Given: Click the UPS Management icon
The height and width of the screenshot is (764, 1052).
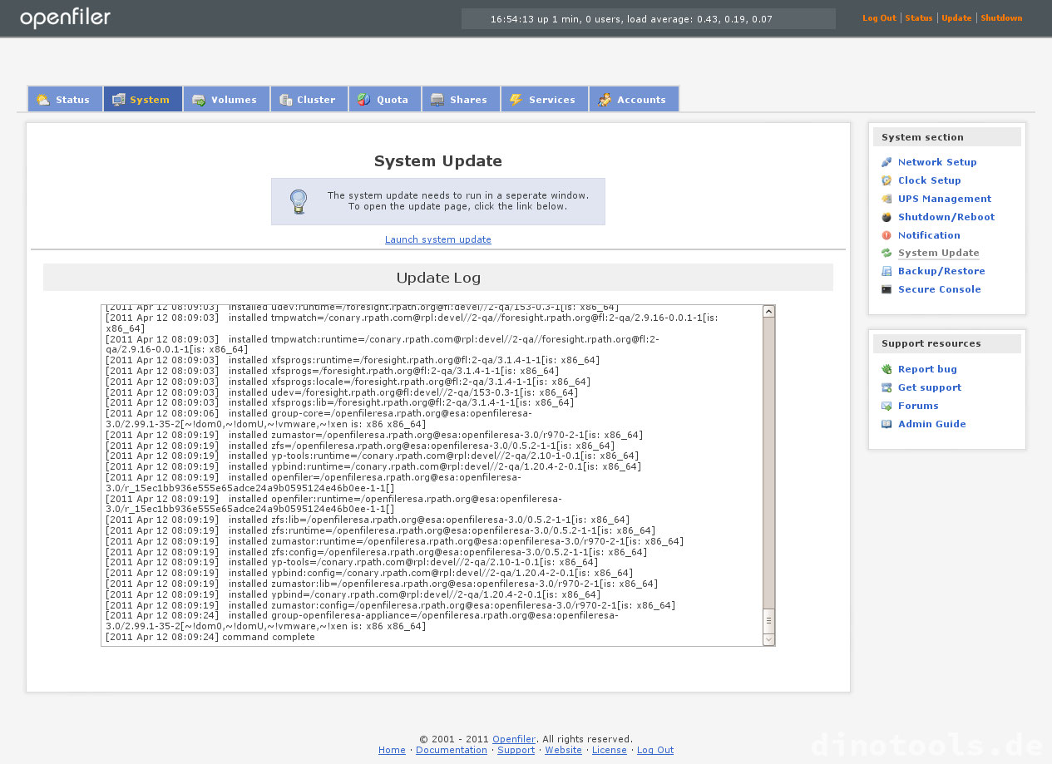Looking at the screenshot, I should tap(887, 199).
